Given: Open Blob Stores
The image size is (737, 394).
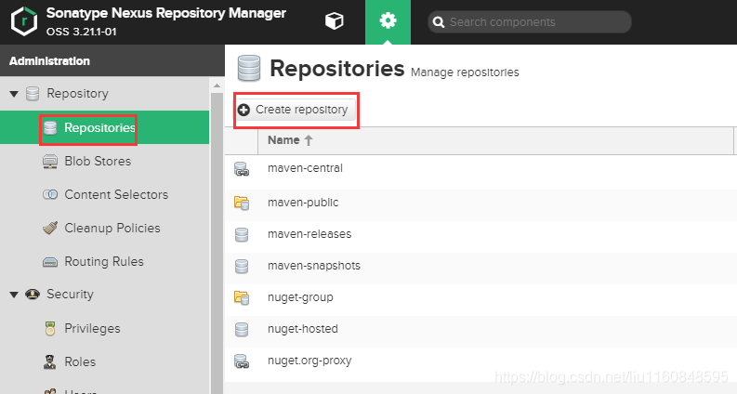Looking at the screenshot, I should [x=98, y=162].
